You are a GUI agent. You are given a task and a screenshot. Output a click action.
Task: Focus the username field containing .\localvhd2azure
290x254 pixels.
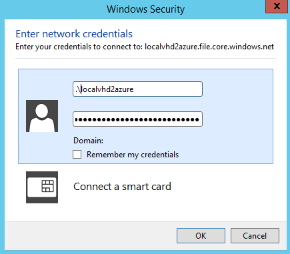(x=137, y=89)
